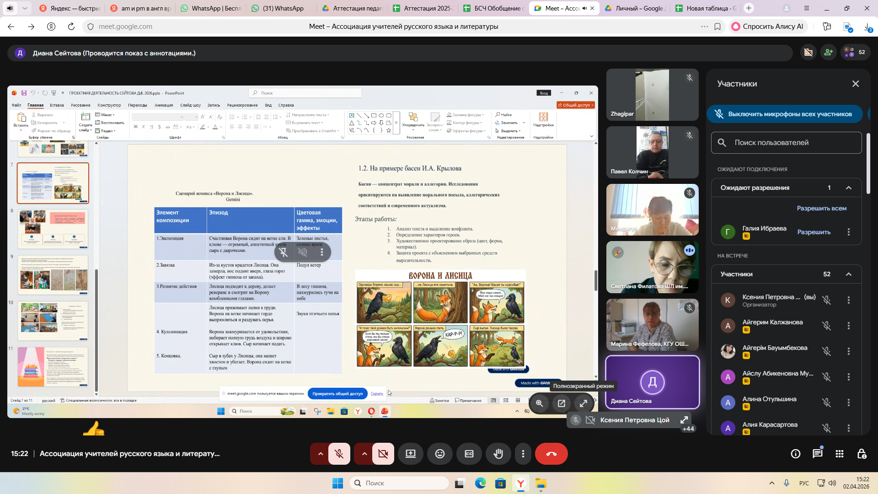Click fullscreen mode icon on presentation
The height and width of the screenshot is (494, 878).
click(x=584, y=403)
